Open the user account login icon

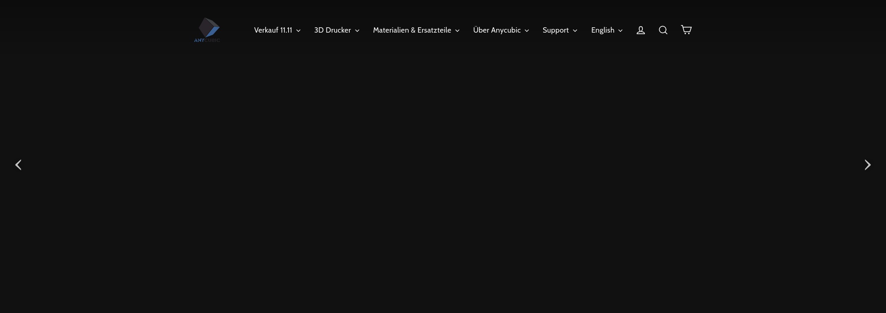640,30
